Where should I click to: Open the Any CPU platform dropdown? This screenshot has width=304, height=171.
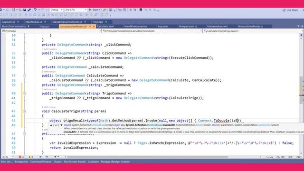(76, 9)
